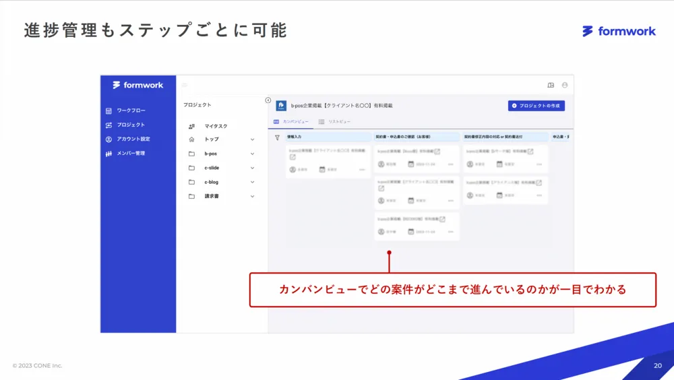Click the b-pos project avatar icon
The width and height of the screenshot is (674, 380).
coord(281,106)
